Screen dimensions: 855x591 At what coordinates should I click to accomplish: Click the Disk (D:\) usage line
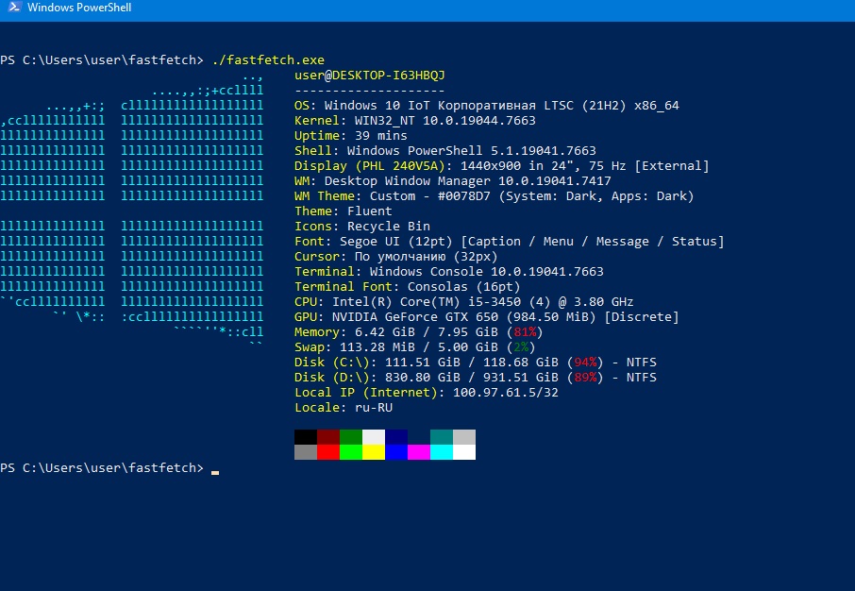476,377
